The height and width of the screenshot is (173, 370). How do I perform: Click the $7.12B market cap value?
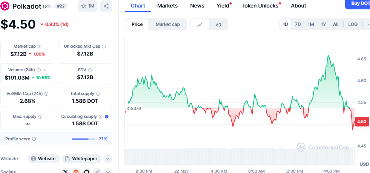click(18, 54)
